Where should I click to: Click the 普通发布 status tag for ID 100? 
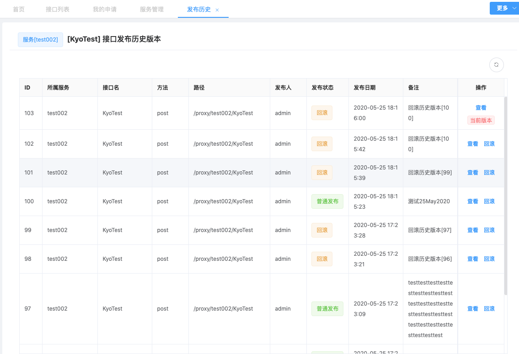pos(327,201)
